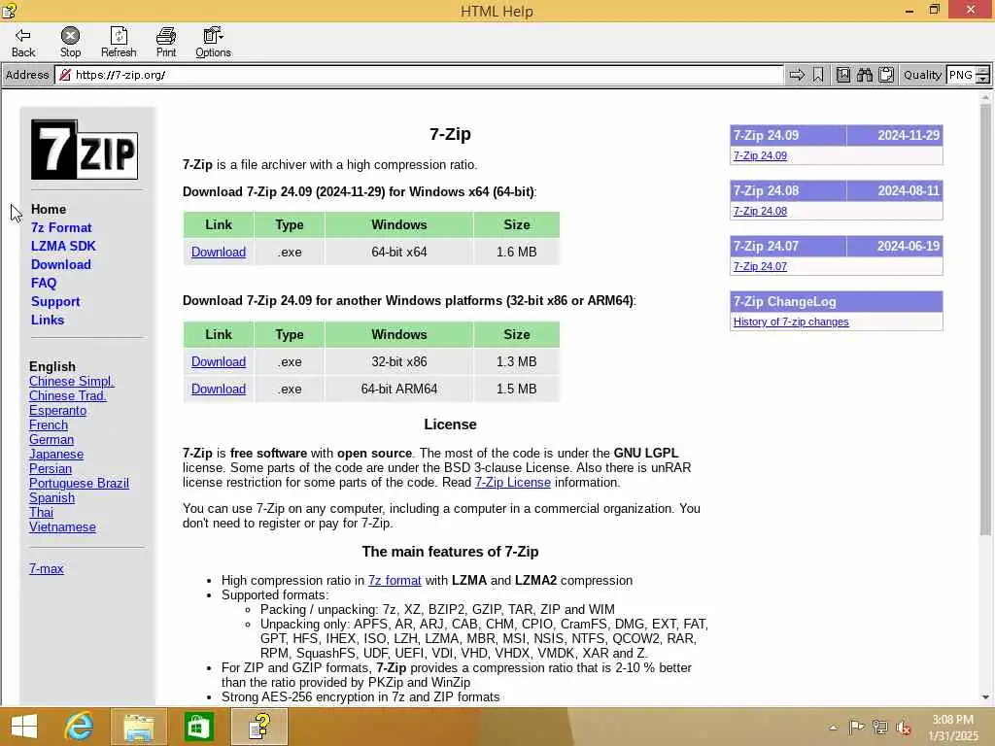Show hidden tray icons arrow

[833, 728]
